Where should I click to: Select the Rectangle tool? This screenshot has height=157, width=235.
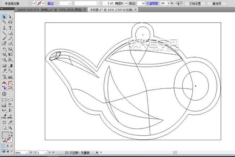pyautogui.click(x=10, y=33)
